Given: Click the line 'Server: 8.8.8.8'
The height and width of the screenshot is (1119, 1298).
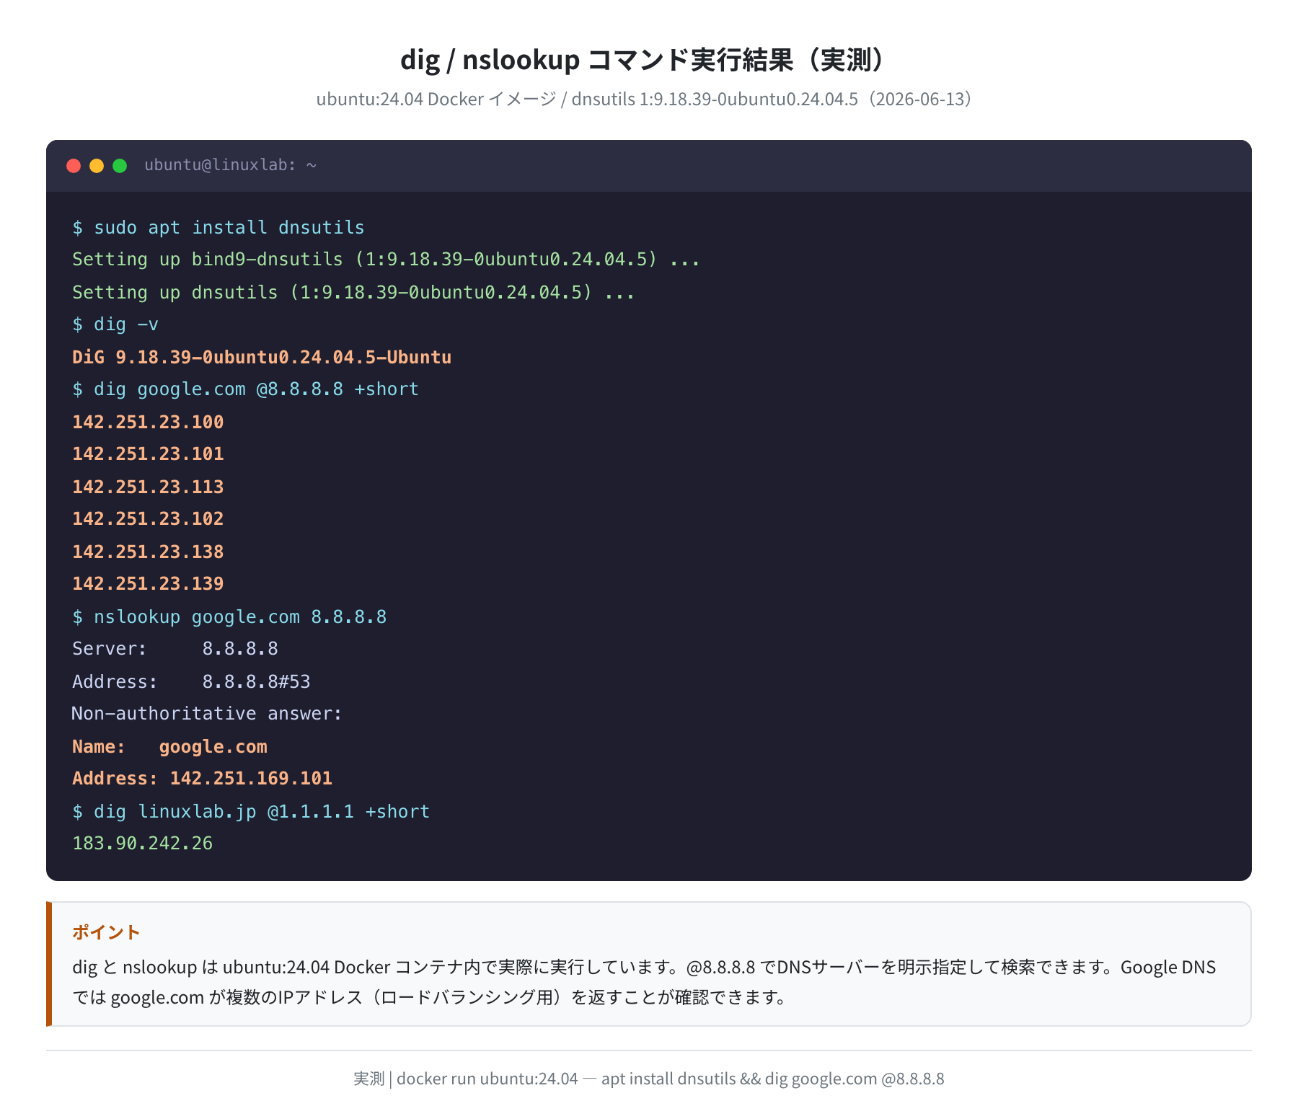Looking at the screenshot, I should coord(175,649).
